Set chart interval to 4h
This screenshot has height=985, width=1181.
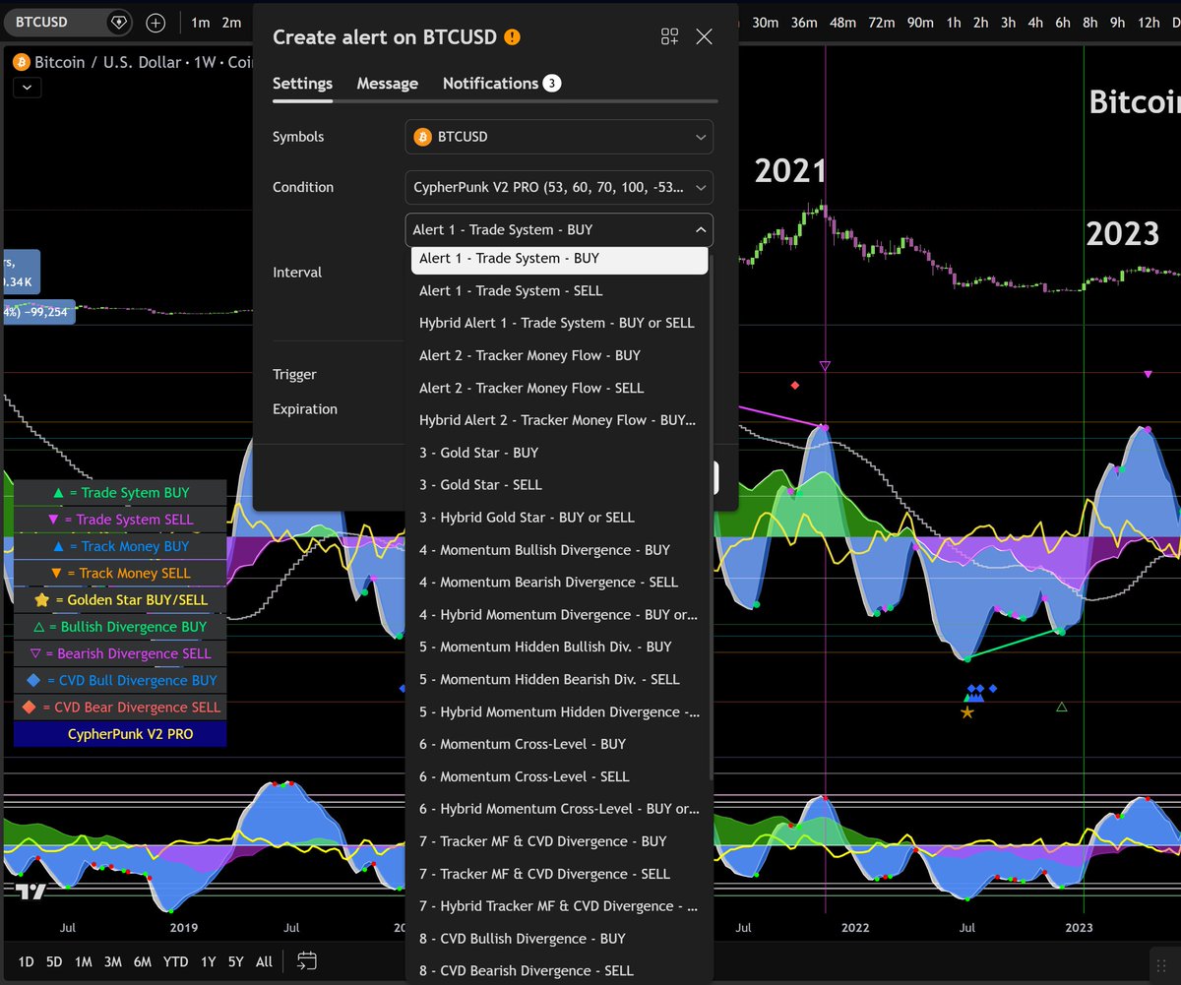(x=1035, y=23)
